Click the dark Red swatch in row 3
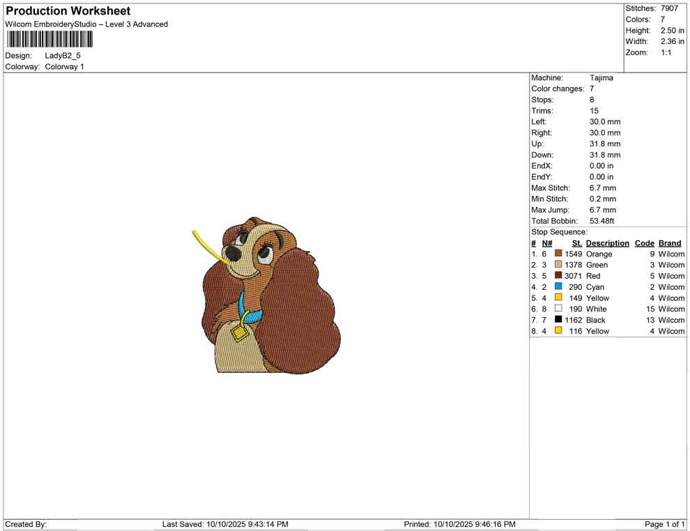The width and height of the screenshot is (690, 531). pos(558,275)
